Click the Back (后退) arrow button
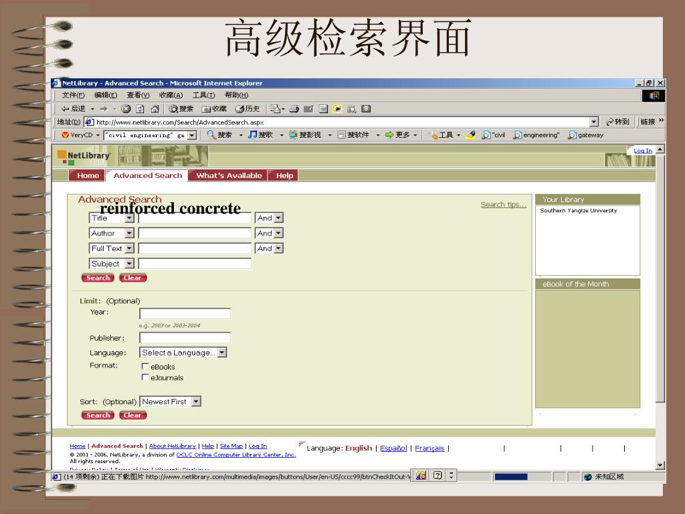 (x=74, y=109)
